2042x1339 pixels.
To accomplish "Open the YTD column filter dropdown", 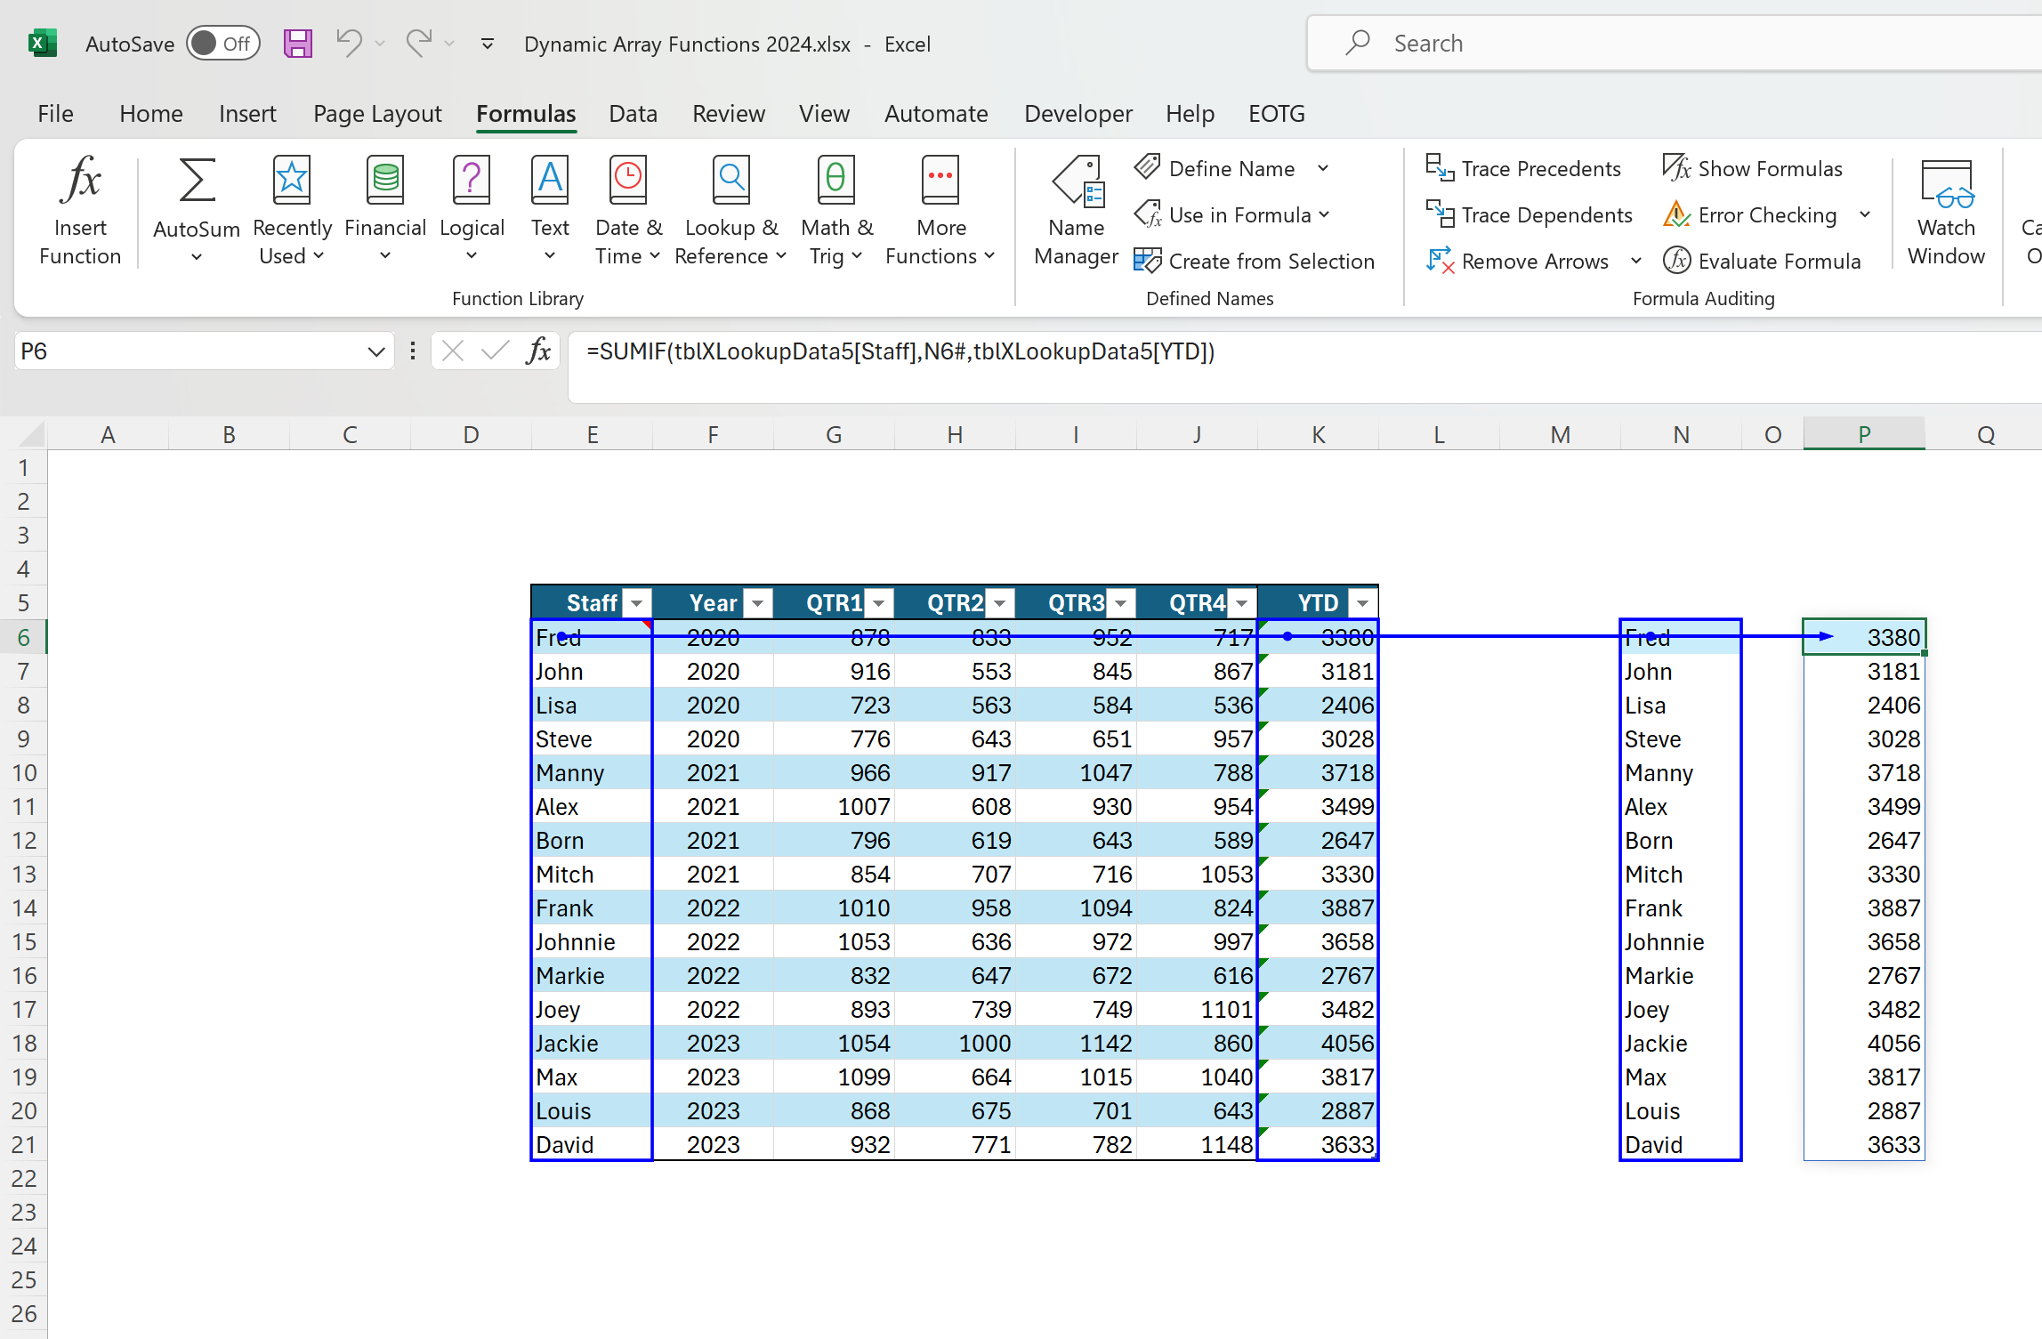I will click(1361, 602).
